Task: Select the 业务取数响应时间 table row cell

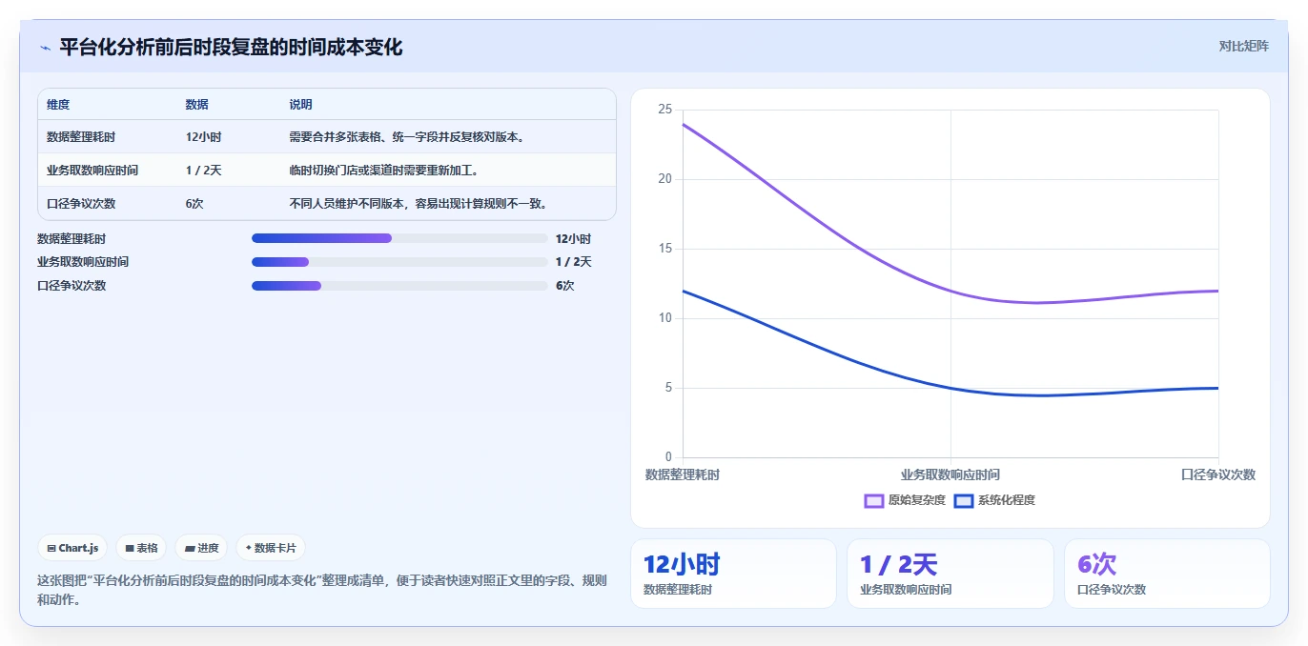Action: click(x=92, y=171)
